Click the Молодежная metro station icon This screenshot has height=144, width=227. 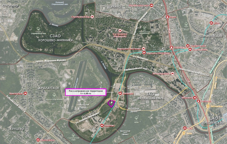[x=38, y=140]
